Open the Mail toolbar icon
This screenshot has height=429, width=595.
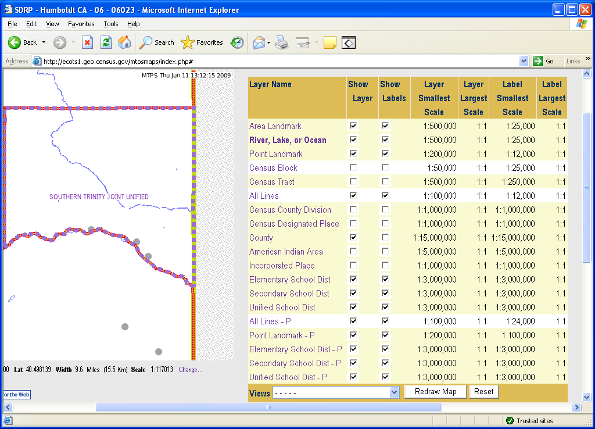pyautogui.click(x=259, y=42)
